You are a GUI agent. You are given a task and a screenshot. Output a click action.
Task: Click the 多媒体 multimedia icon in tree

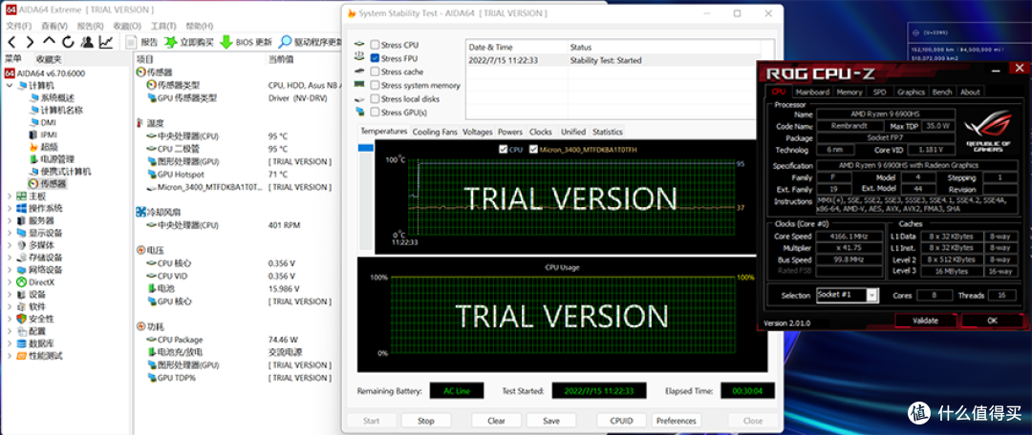pos(22,245)
